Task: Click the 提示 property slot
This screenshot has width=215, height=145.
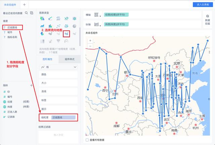Action: [x=58, y=109]
